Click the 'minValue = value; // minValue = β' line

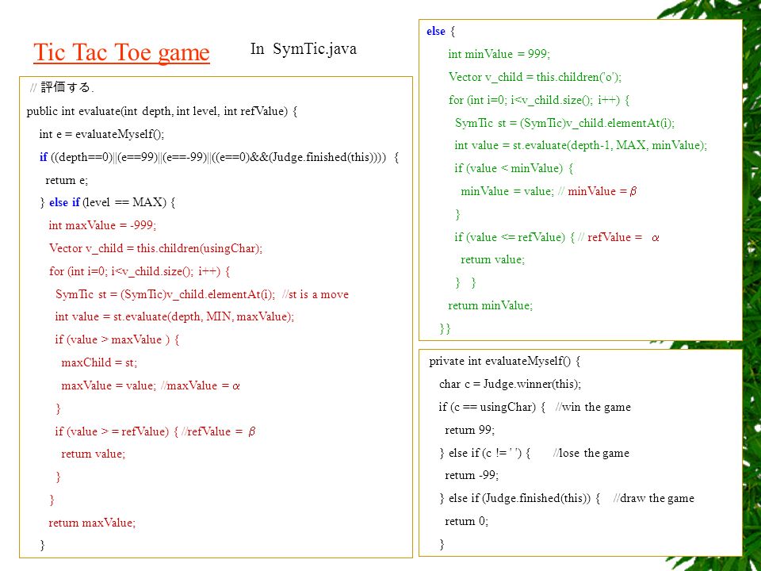(549, 191)
